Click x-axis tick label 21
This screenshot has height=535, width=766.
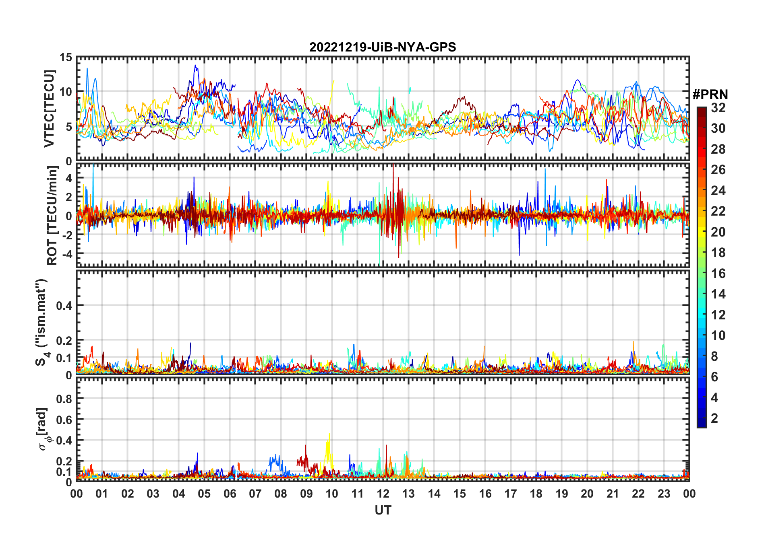click(613, 494)
